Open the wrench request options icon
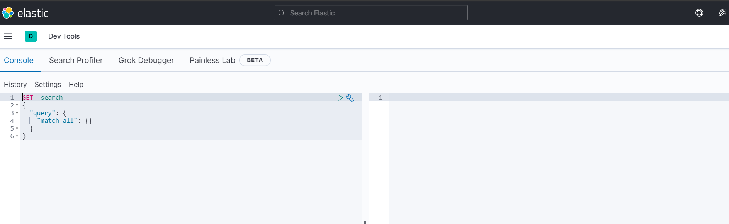The image size is (729, 224). point(350,98)
